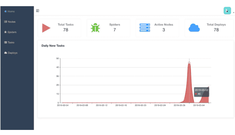Screen dimensions: 235x135
Task: Click the blue server Active Nodes icon
Action: [145, 28]
